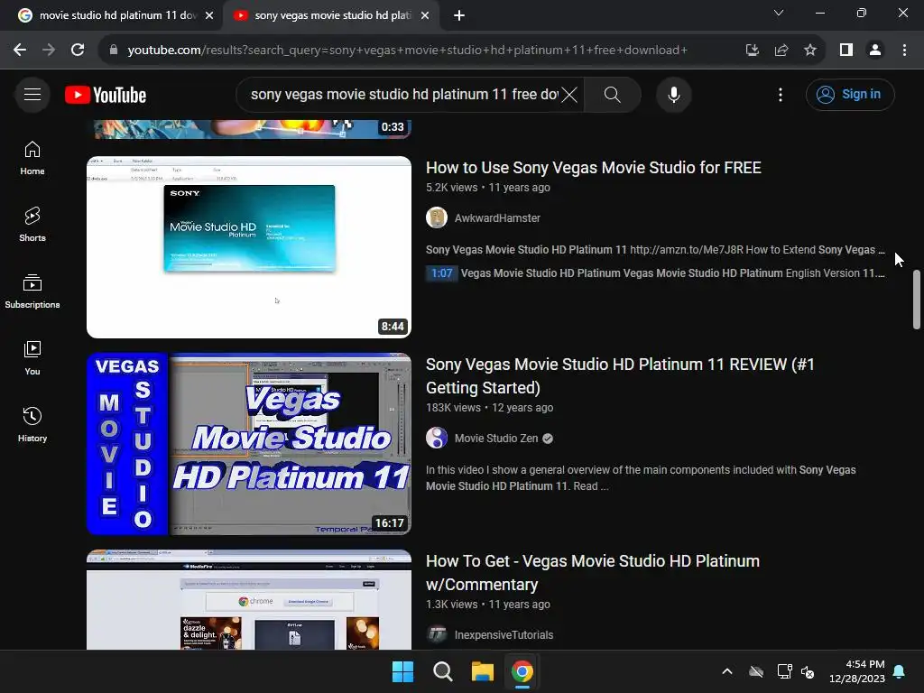Click the Sign in button
Screen dimensions: 924x693
[850, 94]
